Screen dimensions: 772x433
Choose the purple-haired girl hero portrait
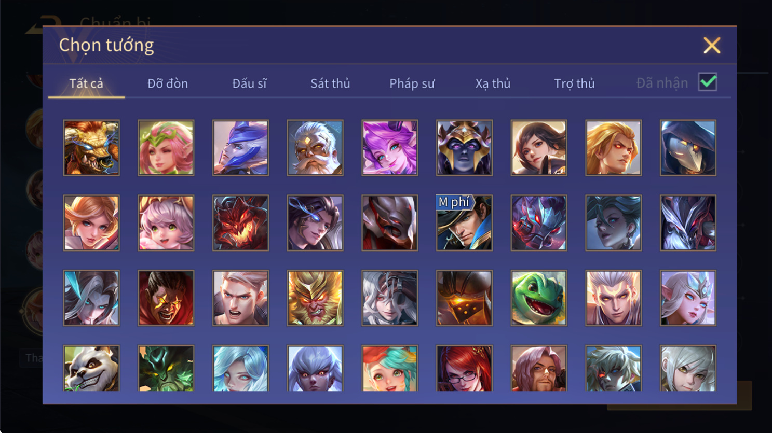(390, 148)
